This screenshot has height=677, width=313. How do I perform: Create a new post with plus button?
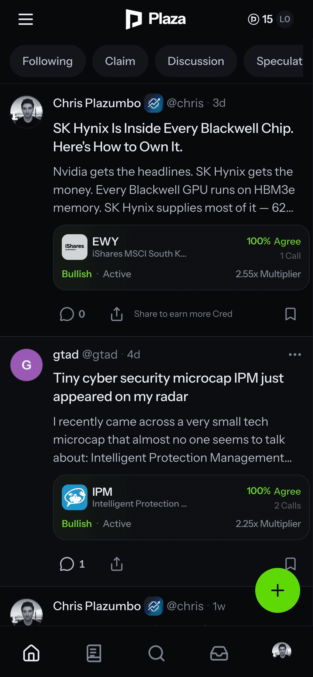[277, 590]
